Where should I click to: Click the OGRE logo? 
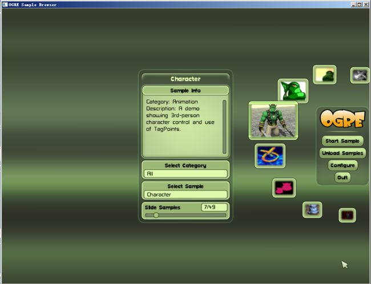point(342,119)
